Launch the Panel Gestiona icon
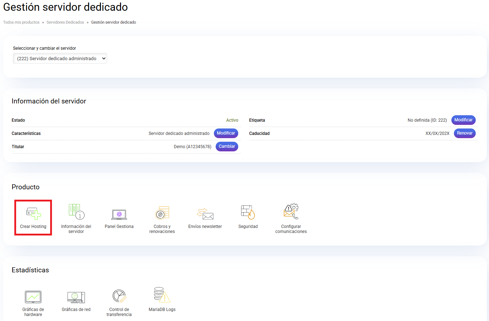 click(x=119, y=214)
